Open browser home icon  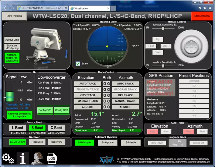click(x=200, y=8)
